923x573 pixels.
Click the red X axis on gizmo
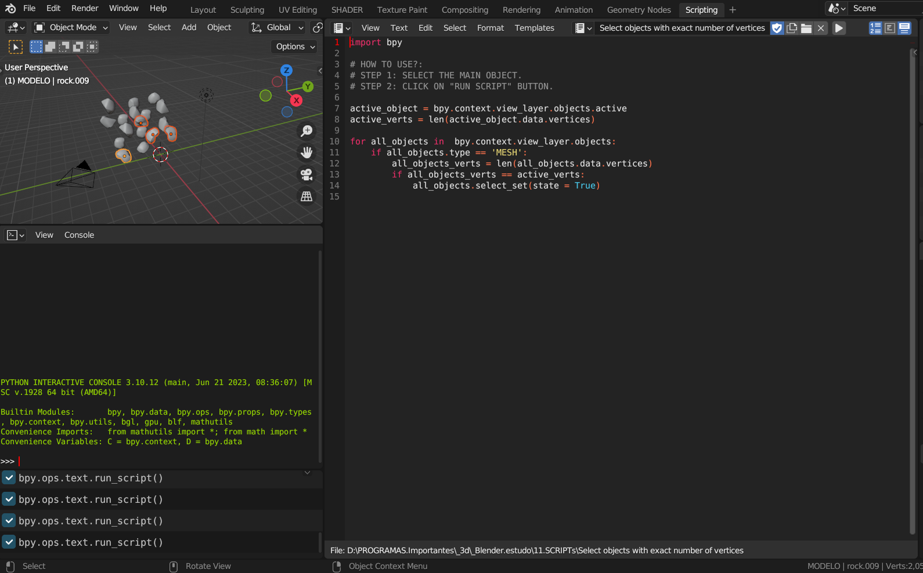click(x=296, y=100)
